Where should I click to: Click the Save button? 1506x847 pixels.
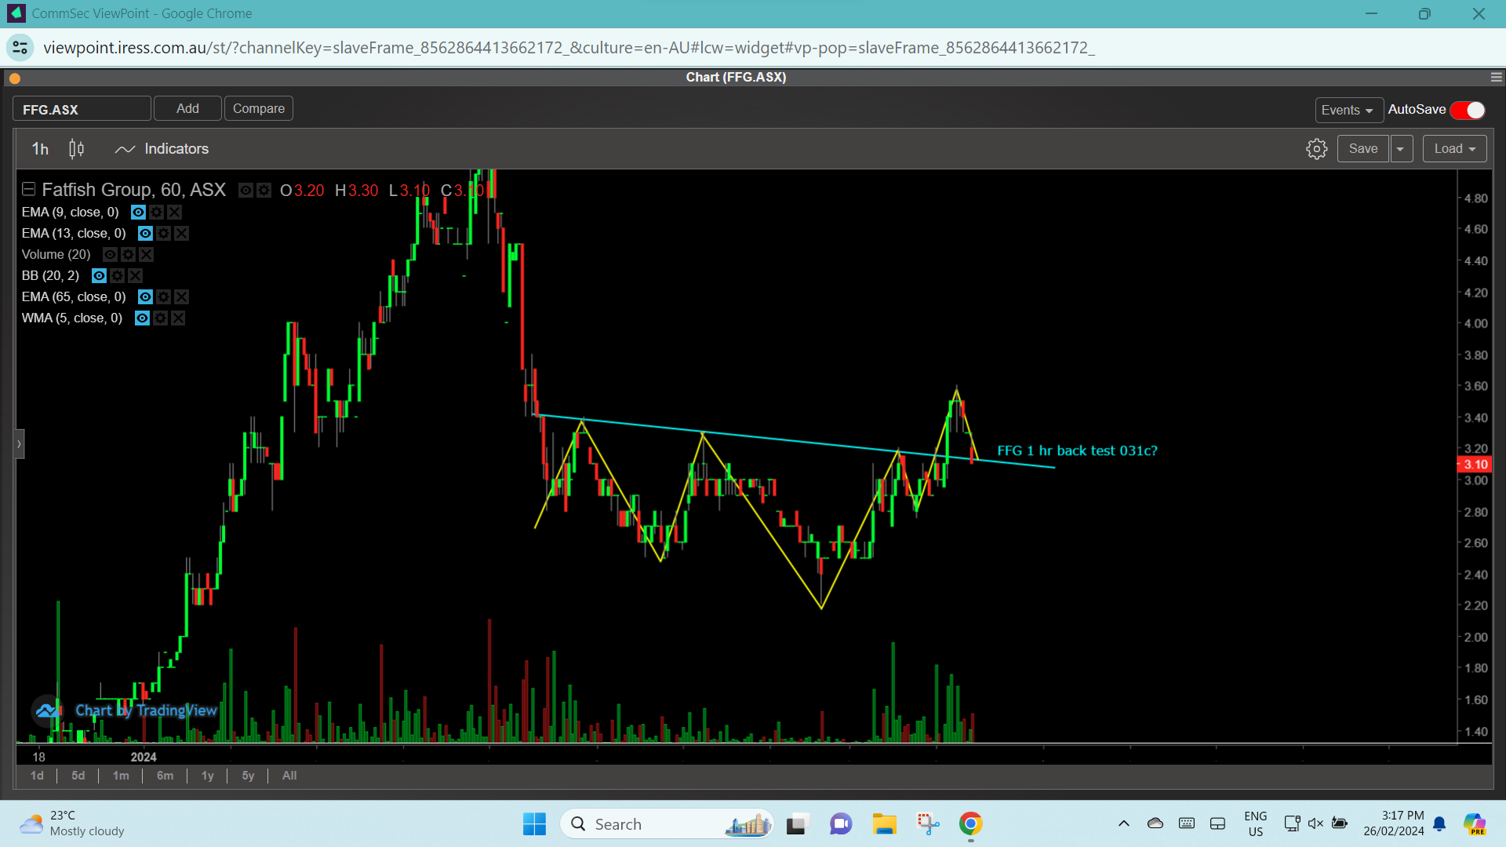click(x=1363, y=149)
